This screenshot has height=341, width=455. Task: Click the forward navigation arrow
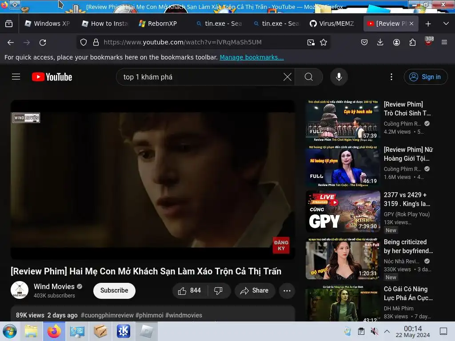[27, 43]
